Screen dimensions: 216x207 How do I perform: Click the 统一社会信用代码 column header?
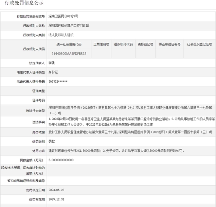69,44
